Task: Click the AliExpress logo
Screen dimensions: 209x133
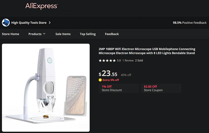Action: (41, 6)
